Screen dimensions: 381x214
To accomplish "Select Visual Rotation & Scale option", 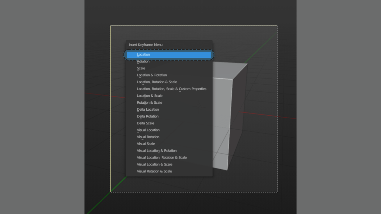I will pyautogui.click(x=154, y=172).
